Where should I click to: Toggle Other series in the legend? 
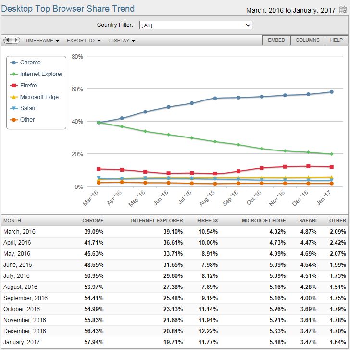click(x=22, y=120)
